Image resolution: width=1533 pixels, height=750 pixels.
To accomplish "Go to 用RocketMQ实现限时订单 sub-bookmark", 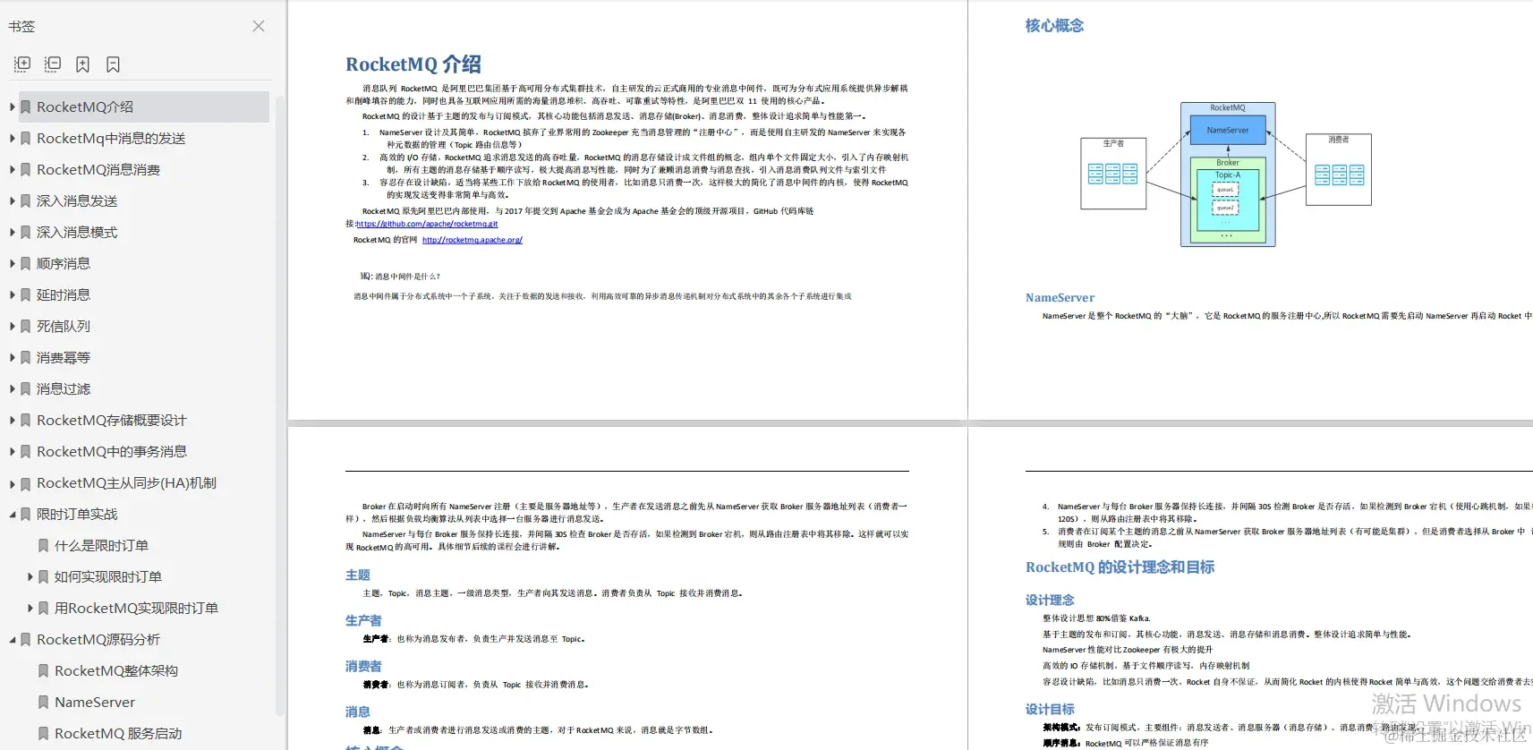I will [x=136, y=608].
